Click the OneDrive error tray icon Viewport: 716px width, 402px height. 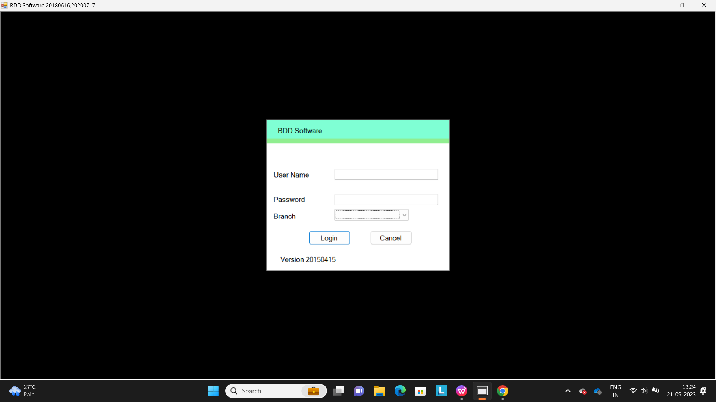(x=582, y=391)
